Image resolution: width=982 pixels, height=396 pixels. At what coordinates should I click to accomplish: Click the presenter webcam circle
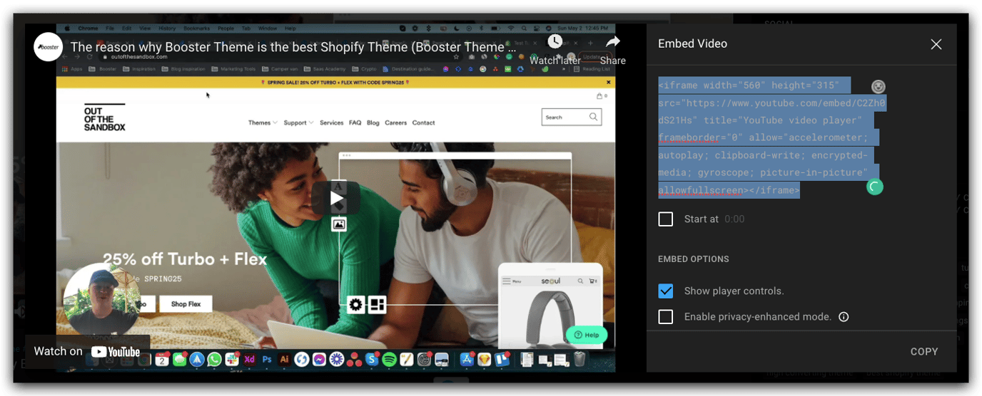pyautogui.click(x=101, y=299)
